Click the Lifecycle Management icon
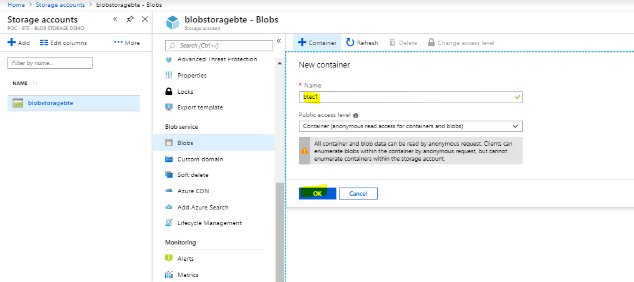This screenshot has width=634, height=282. (169, 223)
